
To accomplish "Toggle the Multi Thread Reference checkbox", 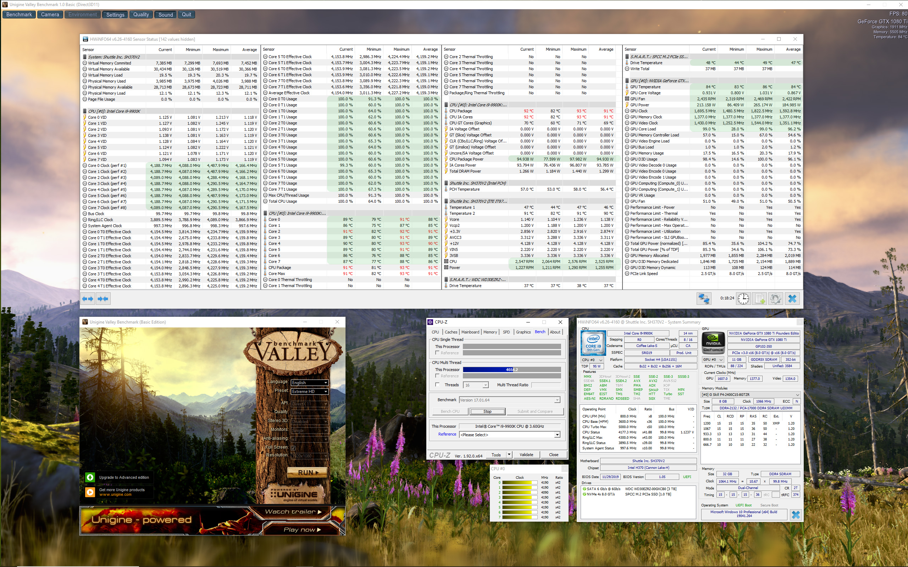I will [x=437, y=376].
